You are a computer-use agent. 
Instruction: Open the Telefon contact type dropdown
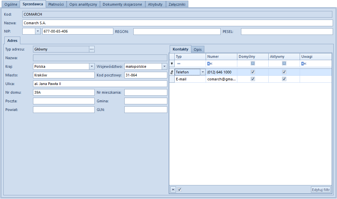203,72
